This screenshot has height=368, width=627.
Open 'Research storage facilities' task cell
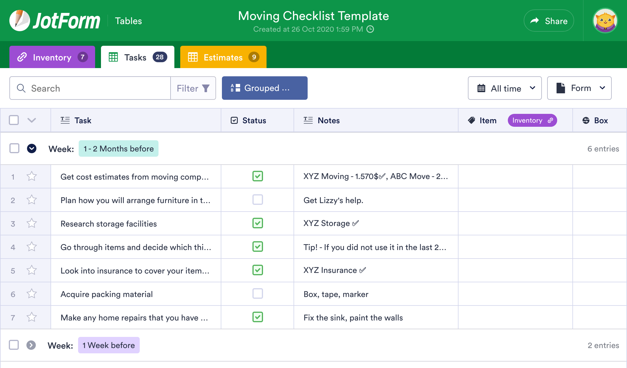pos(136,223)
